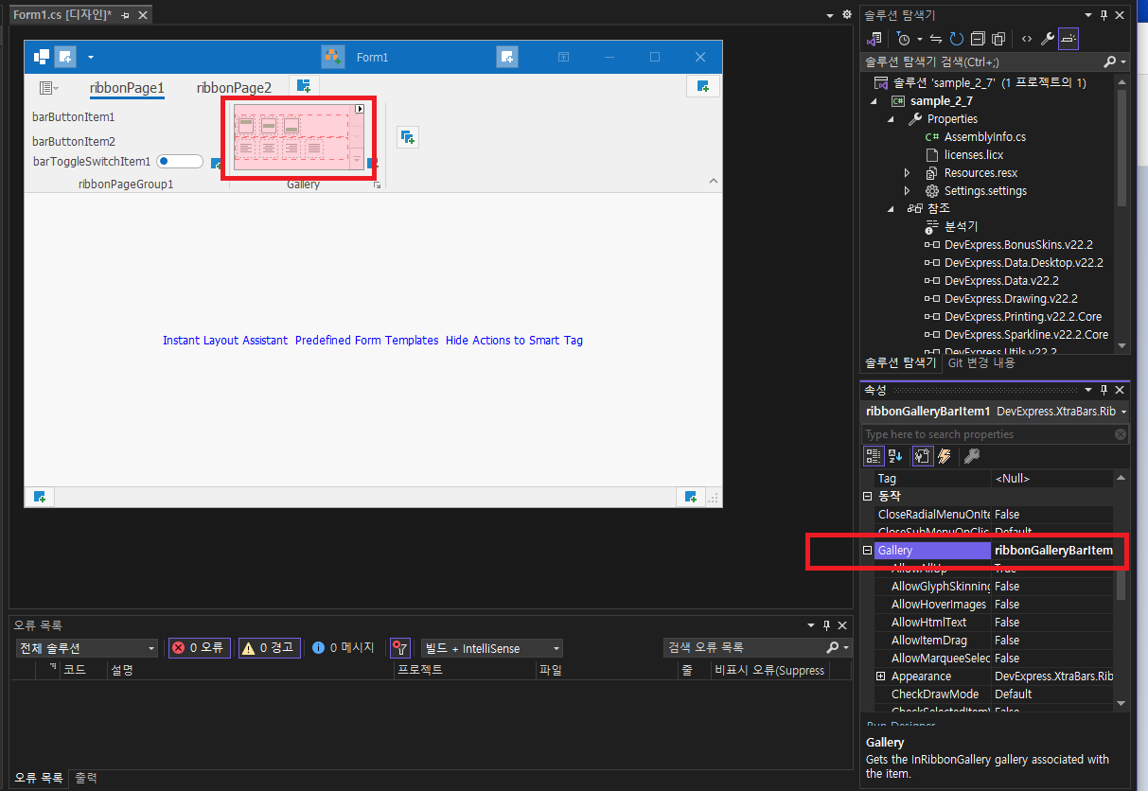Viewport: 1148px width, 791px height.
Task: Click the Hide Actions to Smart Tag link
Action: [514, 340]
